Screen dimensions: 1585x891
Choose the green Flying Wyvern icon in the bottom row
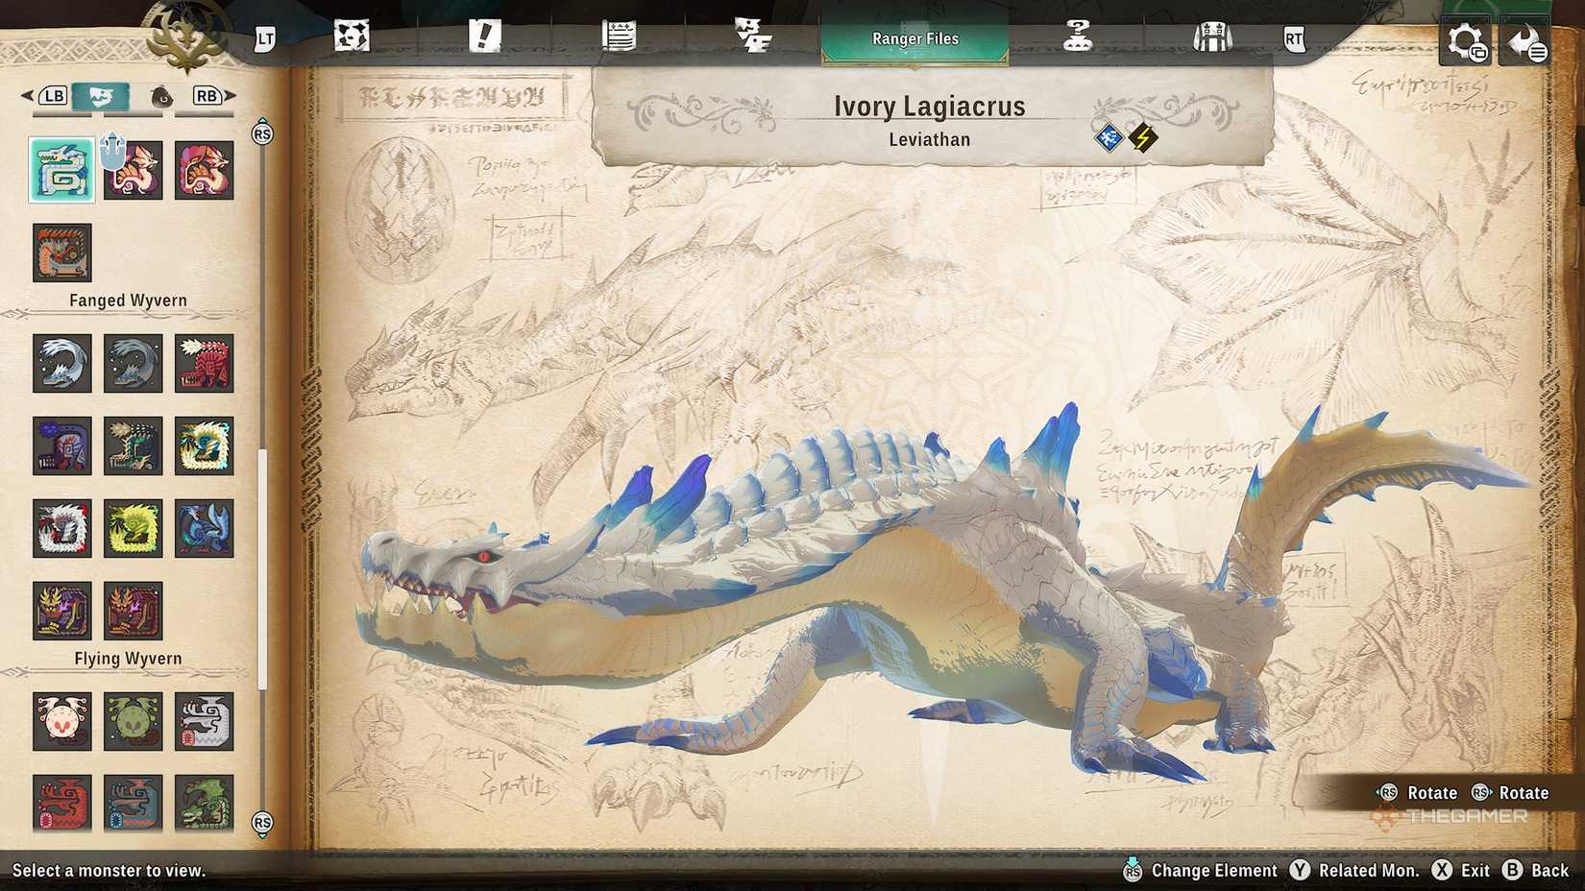(x=205, y=803)
